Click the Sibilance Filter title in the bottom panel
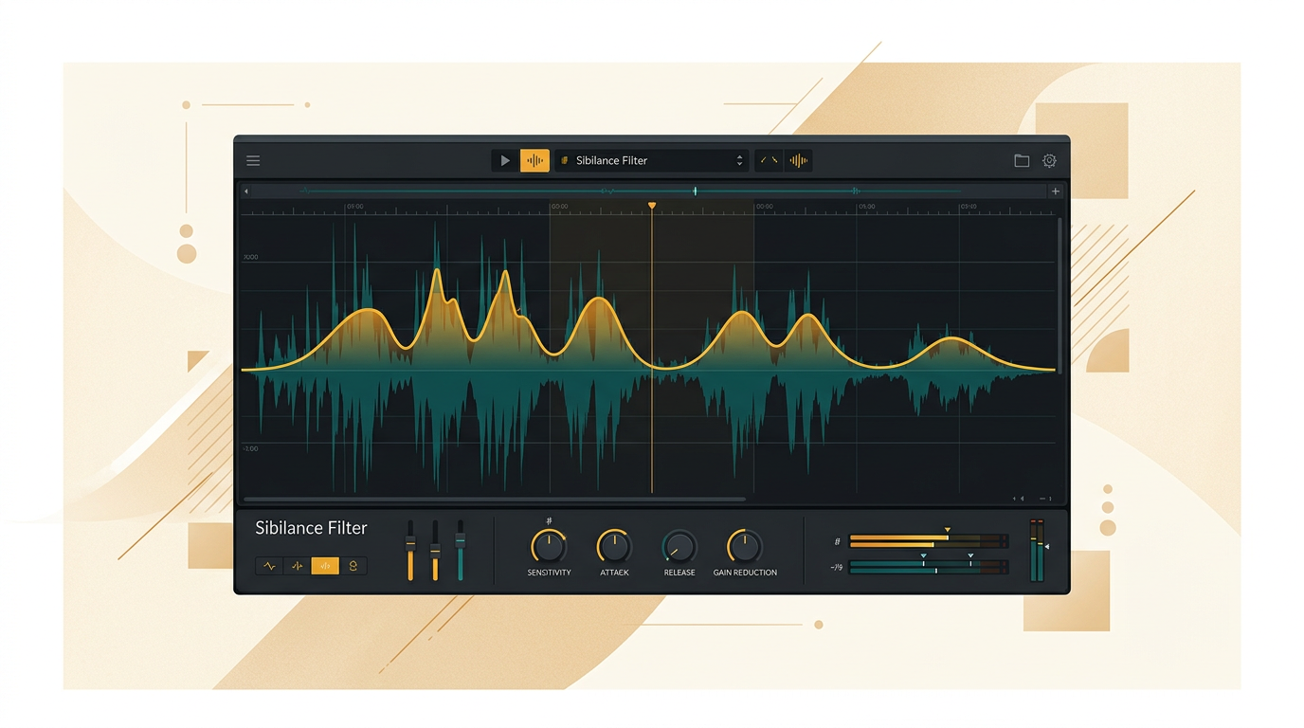 tap(311, 528)
